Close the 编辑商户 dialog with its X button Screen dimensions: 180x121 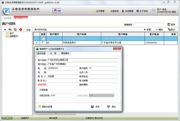117,48
